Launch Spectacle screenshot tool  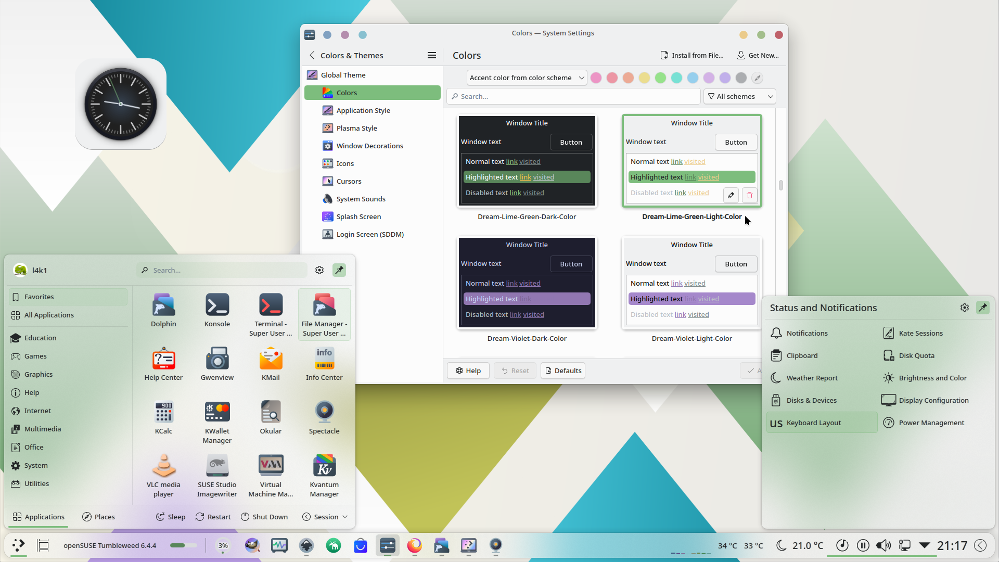pos(324,418)
